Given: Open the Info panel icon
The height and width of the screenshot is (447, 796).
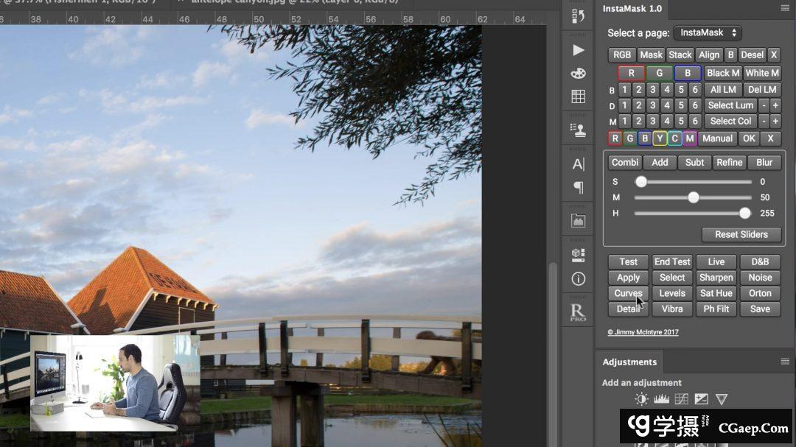Looking at the screenshot, I should [578, 278].
